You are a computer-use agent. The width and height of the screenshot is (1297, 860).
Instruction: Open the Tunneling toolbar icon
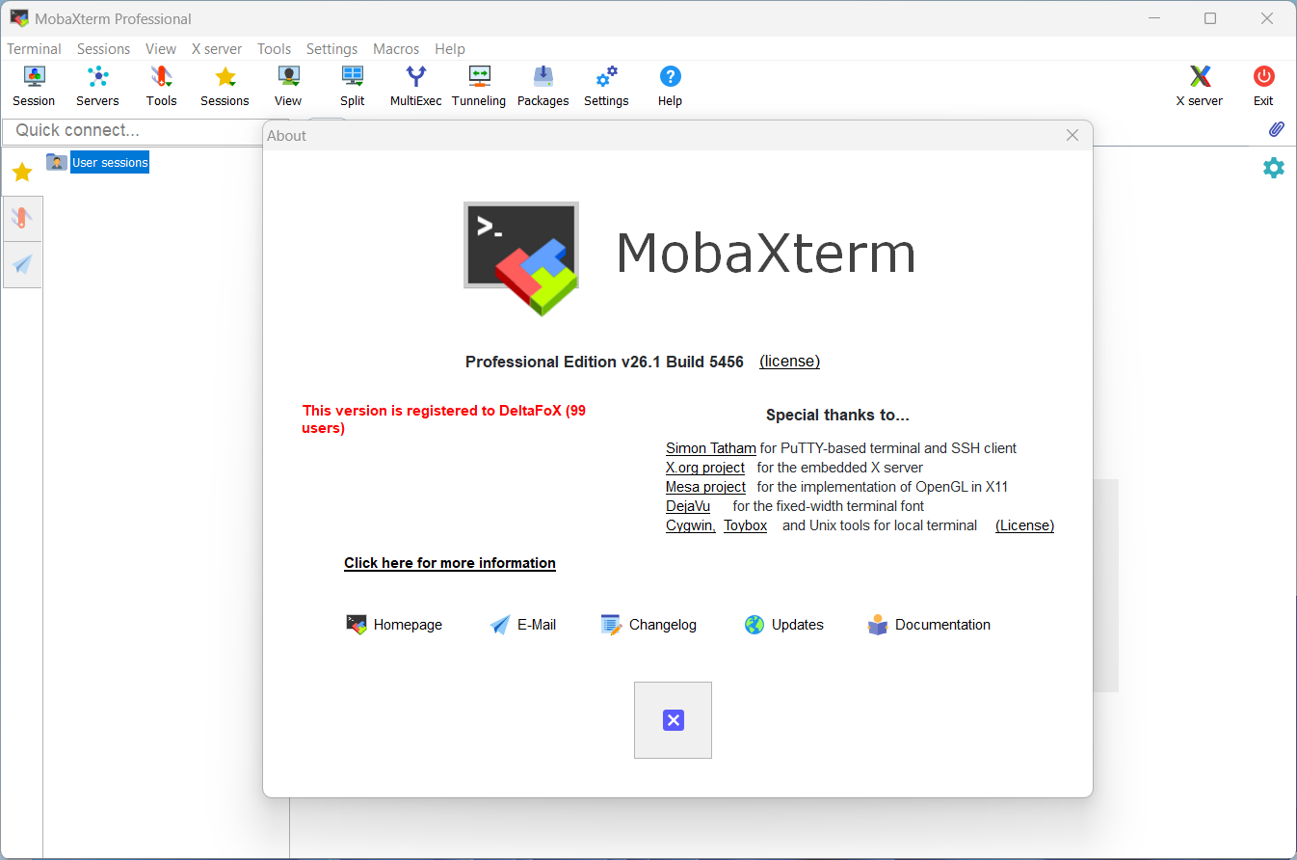click(479, 86)
